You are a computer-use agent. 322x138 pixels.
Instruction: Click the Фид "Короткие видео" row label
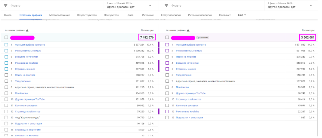click(x=27, y=118)
